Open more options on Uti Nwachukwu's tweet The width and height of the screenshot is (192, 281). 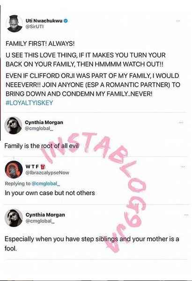pyautogui.click(x=177, y=21)
